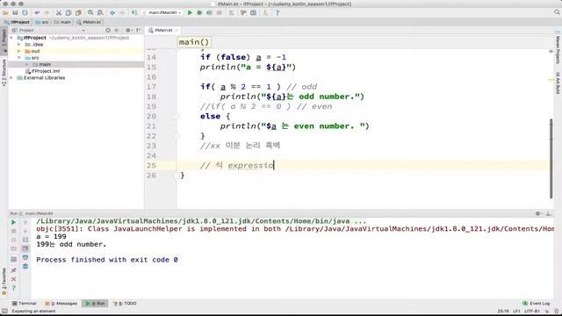This screenshot has height=316, width=562.
Task: Click the Print icon in Run panel
Action: [x=25, y=257]
